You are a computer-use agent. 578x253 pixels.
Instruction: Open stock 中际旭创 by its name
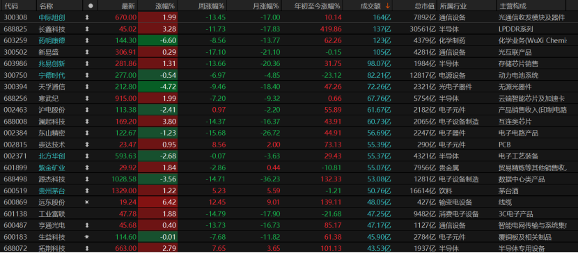pos(52,17)
